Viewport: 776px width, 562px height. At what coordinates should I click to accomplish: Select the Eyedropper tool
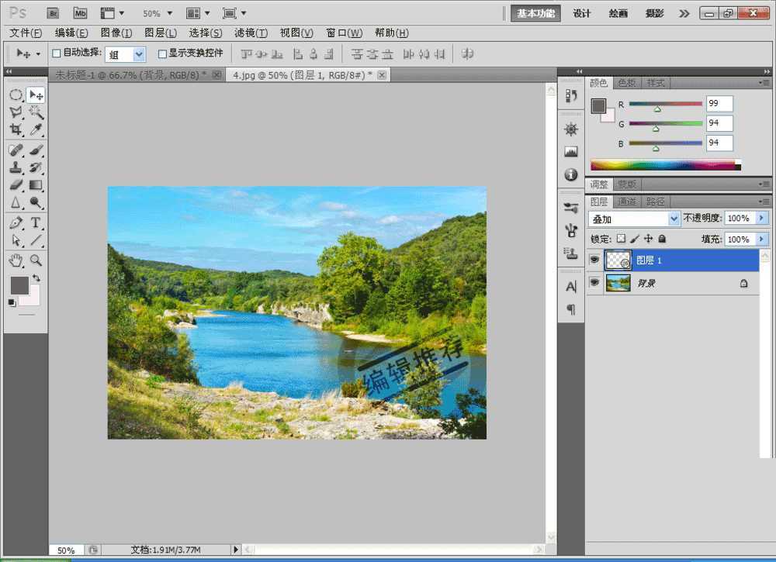pos(36,129)
